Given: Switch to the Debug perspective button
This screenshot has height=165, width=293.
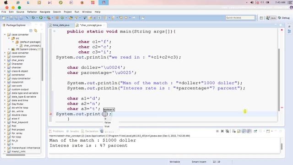Looking at the screenshot, I should (284, 18).
